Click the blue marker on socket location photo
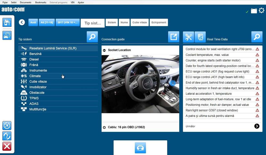This screenshot has width=266, height=155. click(173, 83)
